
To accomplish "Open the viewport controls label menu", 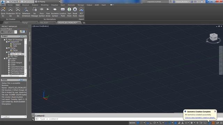I will click(40, 26).
